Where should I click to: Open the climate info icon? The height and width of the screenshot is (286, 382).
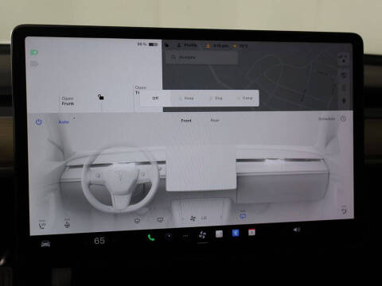pos(343,118)
